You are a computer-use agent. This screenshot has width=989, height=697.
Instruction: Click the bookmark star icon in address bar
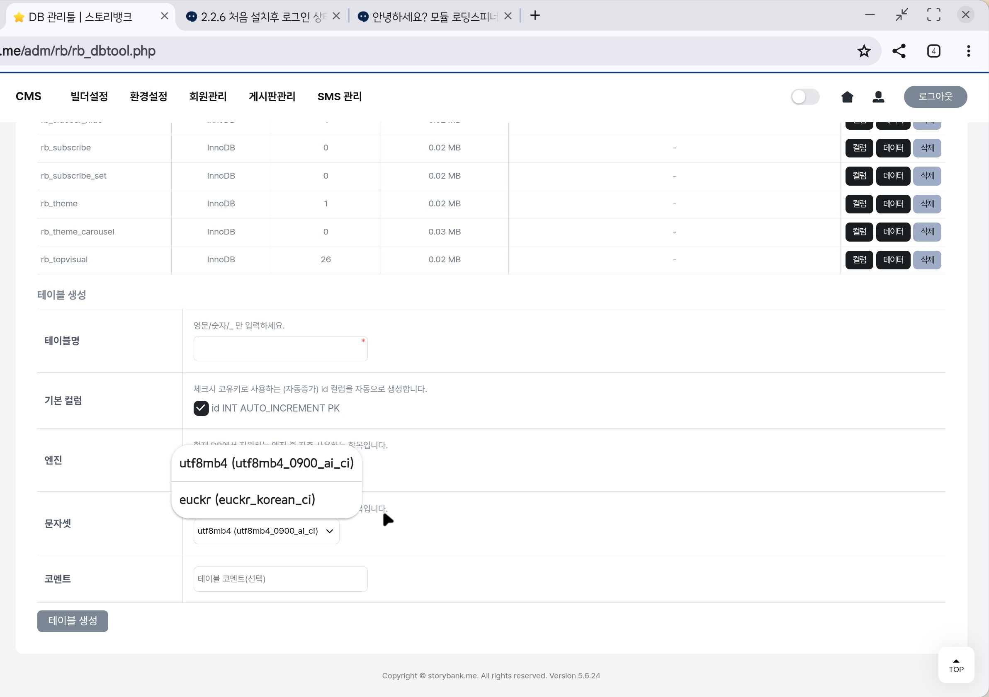(x=864, y=51)
